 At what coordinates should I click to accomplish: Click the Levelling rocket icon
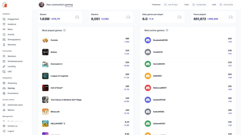(4, 66)
